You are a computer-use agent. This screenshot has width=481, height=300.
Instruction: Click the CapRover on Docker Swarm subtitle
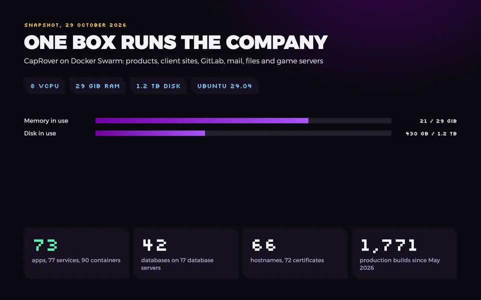point(173,61)
